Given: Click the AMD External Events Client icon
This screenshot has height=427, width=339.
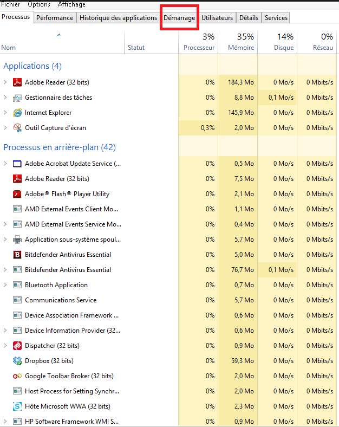Looking at the screenshot, I should (x=17, y=209).
